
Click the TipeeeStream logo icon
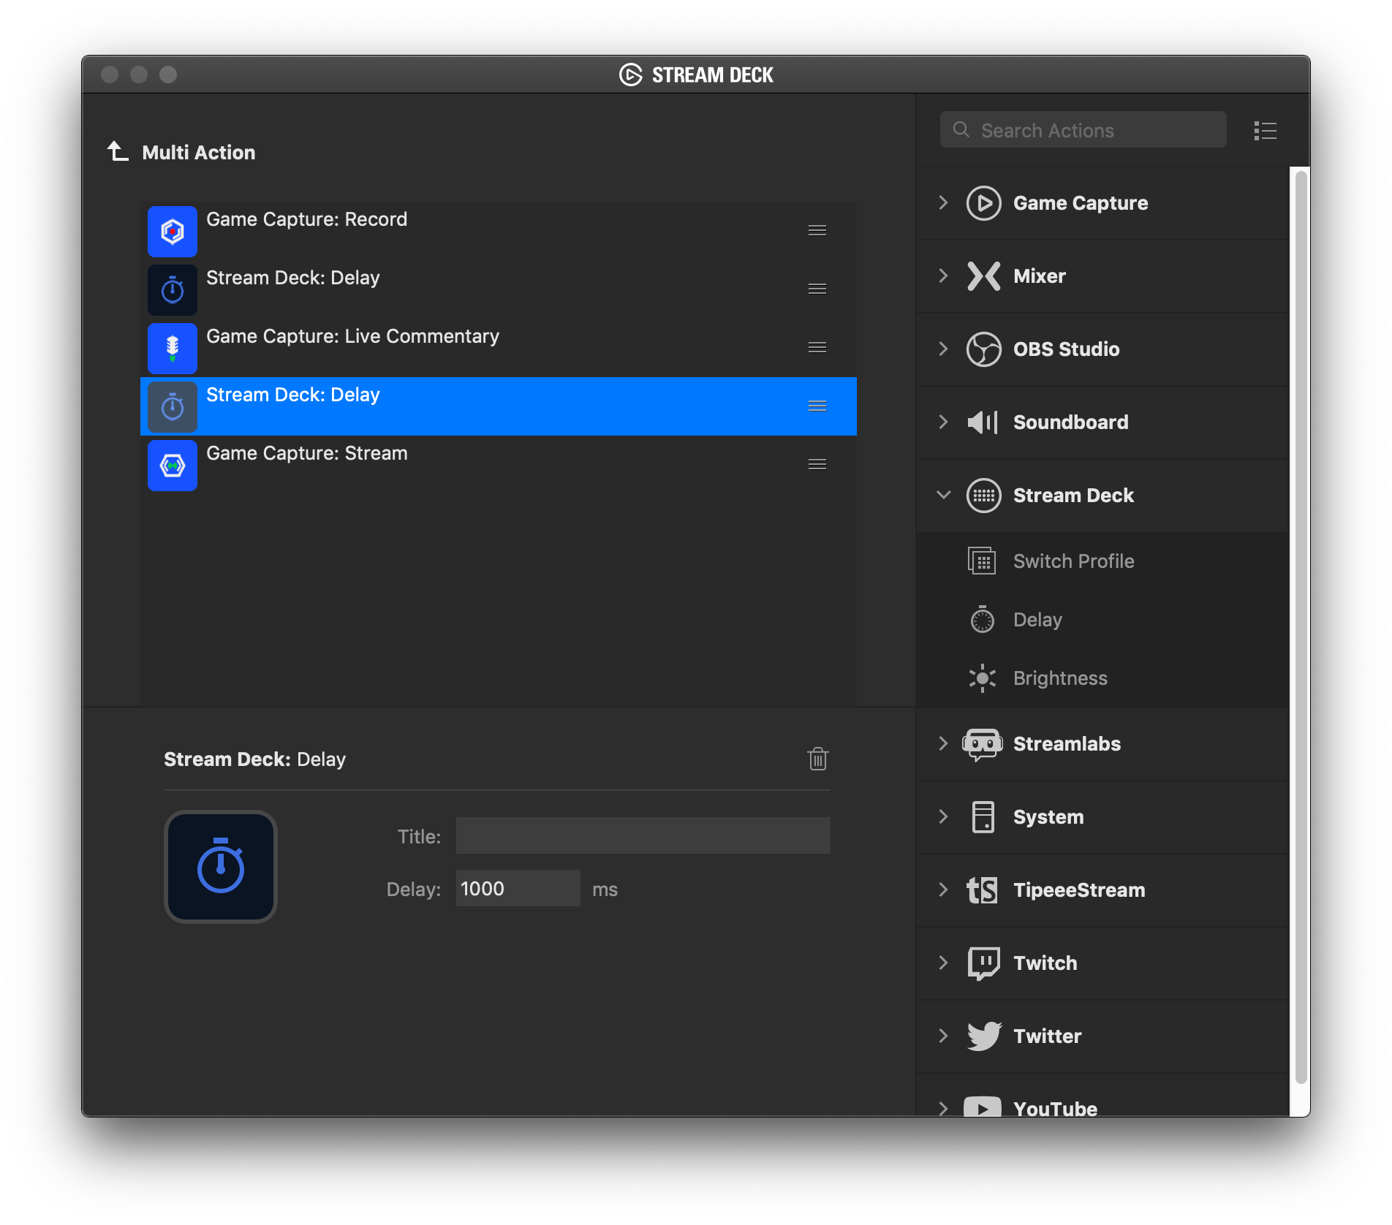pyautogui.click(x=982, y=890)
